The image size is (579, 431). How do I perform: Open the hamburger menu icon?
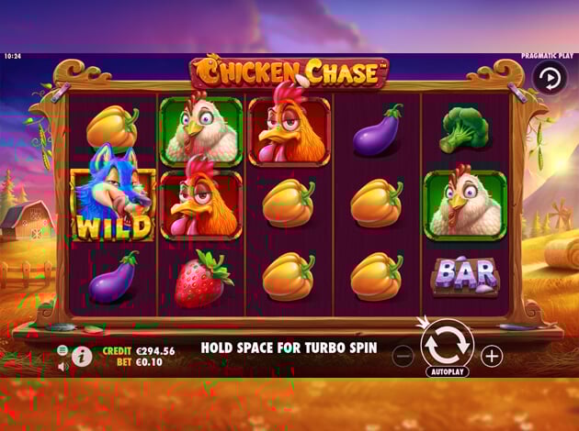click(62, 350)
